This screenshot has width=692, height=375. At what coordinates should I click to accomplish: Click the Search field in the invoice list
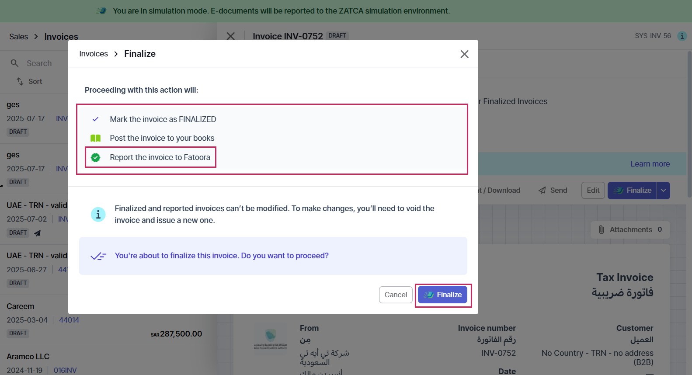[x=39, y=63]
